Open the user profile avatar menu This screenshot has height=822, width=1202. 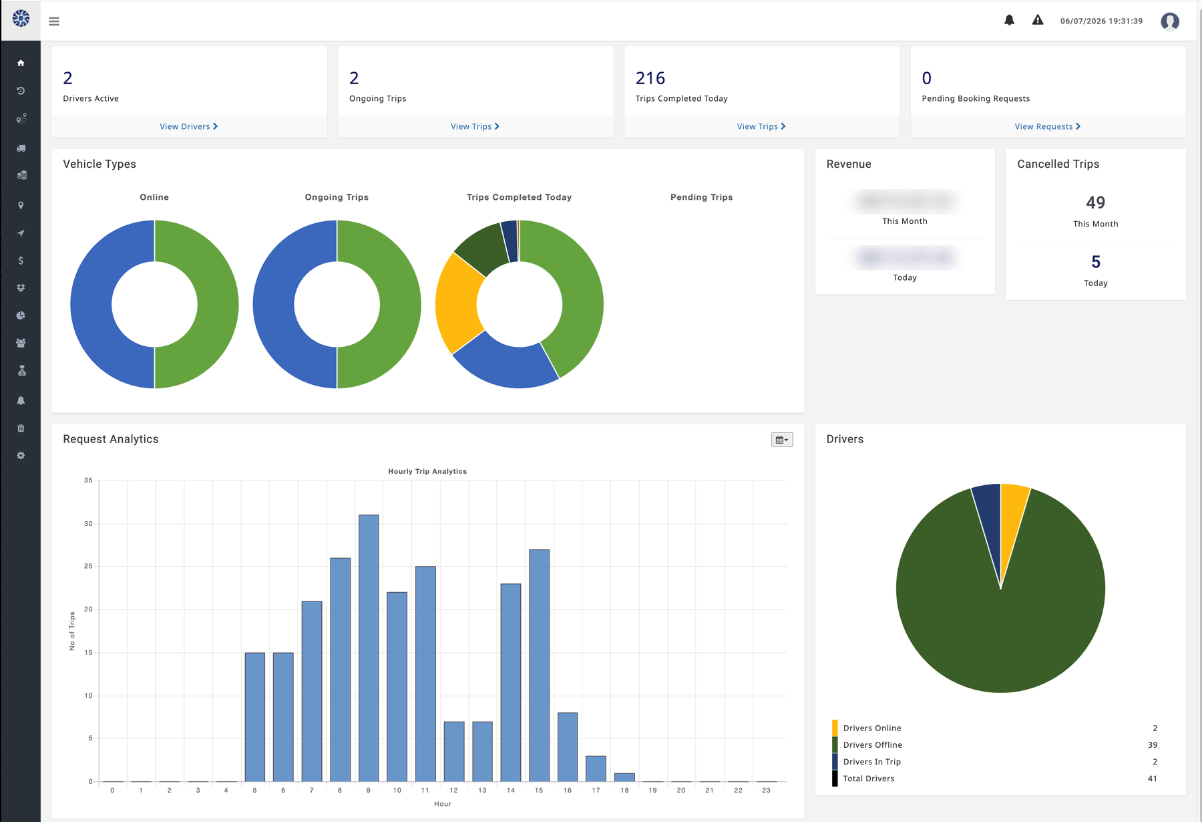pyautogui.click(x=1170, y=21)
